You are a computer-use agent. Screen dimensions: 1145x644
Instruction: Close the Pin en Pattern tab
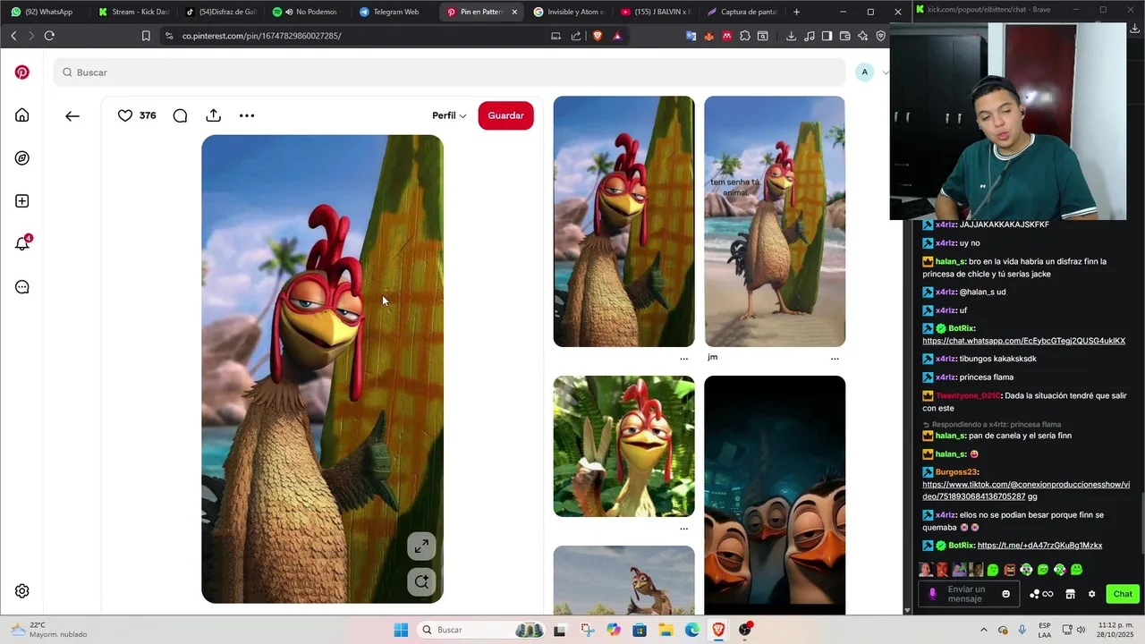[x=514, y=12]
